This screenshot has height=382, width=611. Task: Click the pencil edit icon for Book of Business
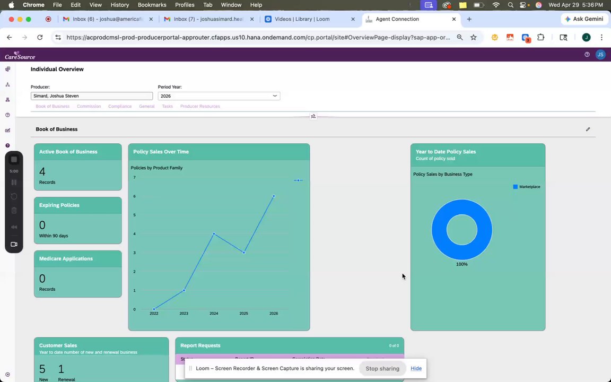pos(588,129)
